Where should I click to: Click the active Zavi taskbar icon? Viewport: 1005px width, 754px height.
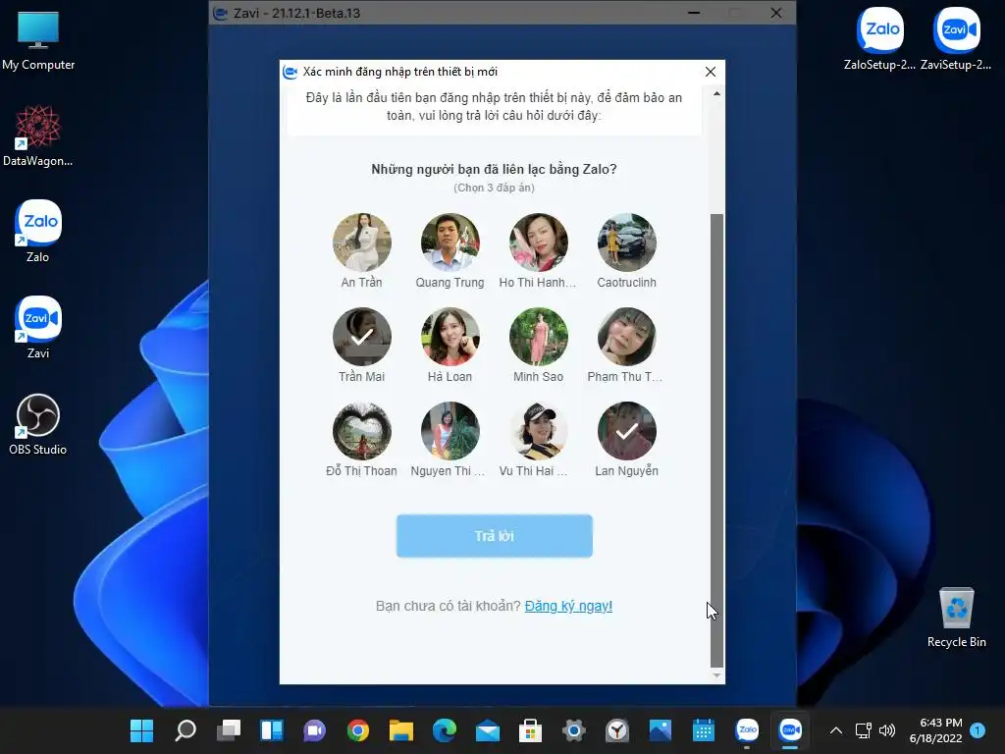point(790,730)
